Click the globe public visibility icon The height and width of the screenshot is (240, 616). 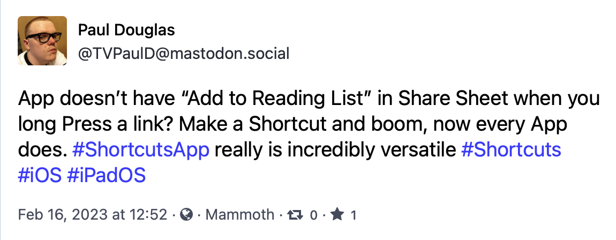(x=186, y=214)
